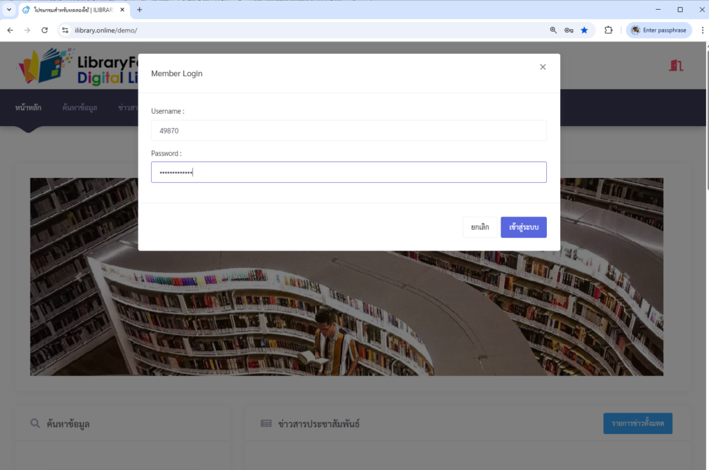
Task: Close the Member Login dialog
Action: (543, 67)
